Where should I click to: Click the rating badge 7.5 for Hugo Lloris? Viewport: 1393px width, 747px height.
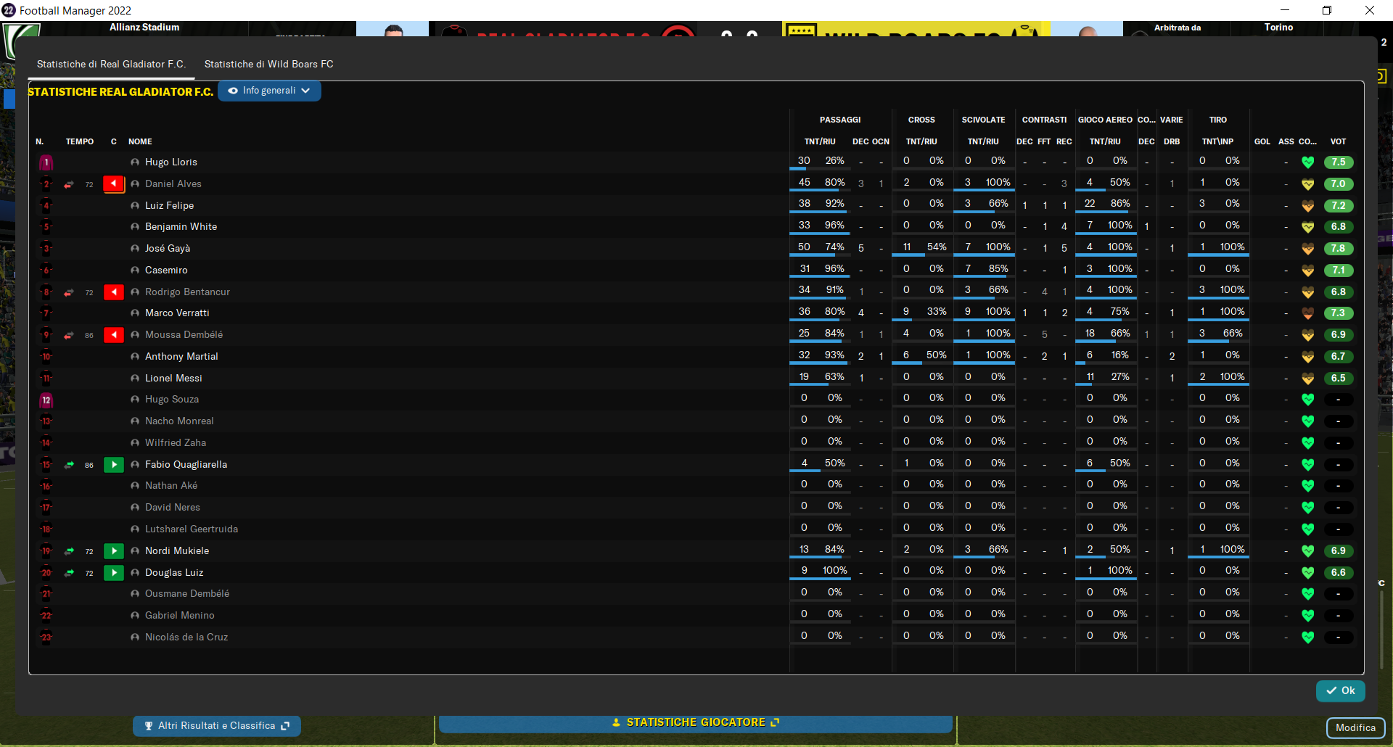point(1339,162)
